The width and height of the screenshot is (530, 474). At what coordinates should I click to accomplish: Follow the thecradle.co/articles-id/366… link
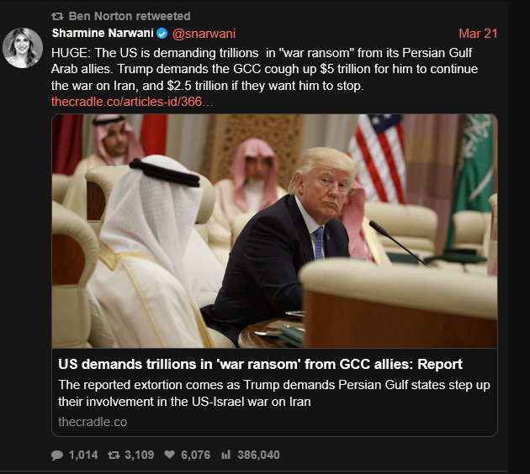132,102
